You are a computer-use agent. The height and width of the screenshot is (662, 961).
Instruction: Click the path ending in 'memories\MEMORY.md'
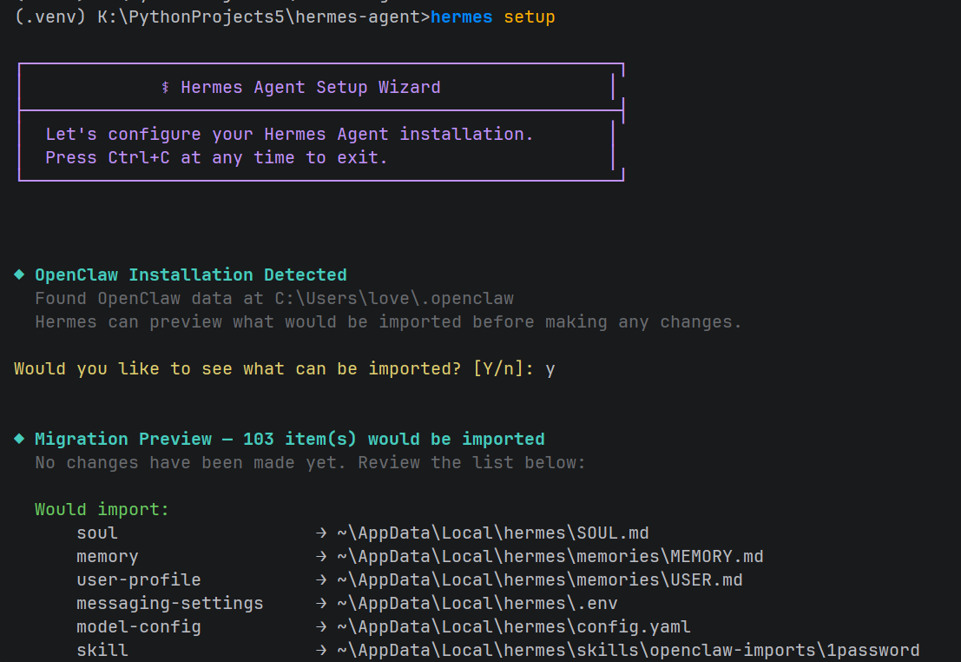point(550,557)
